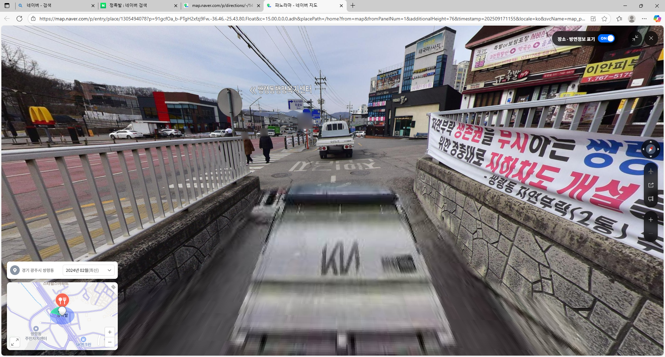Screen dimensions: 665x357
Task: Toggle the 장소·방면정보 표기 switch off
Action: click(607, 38)
